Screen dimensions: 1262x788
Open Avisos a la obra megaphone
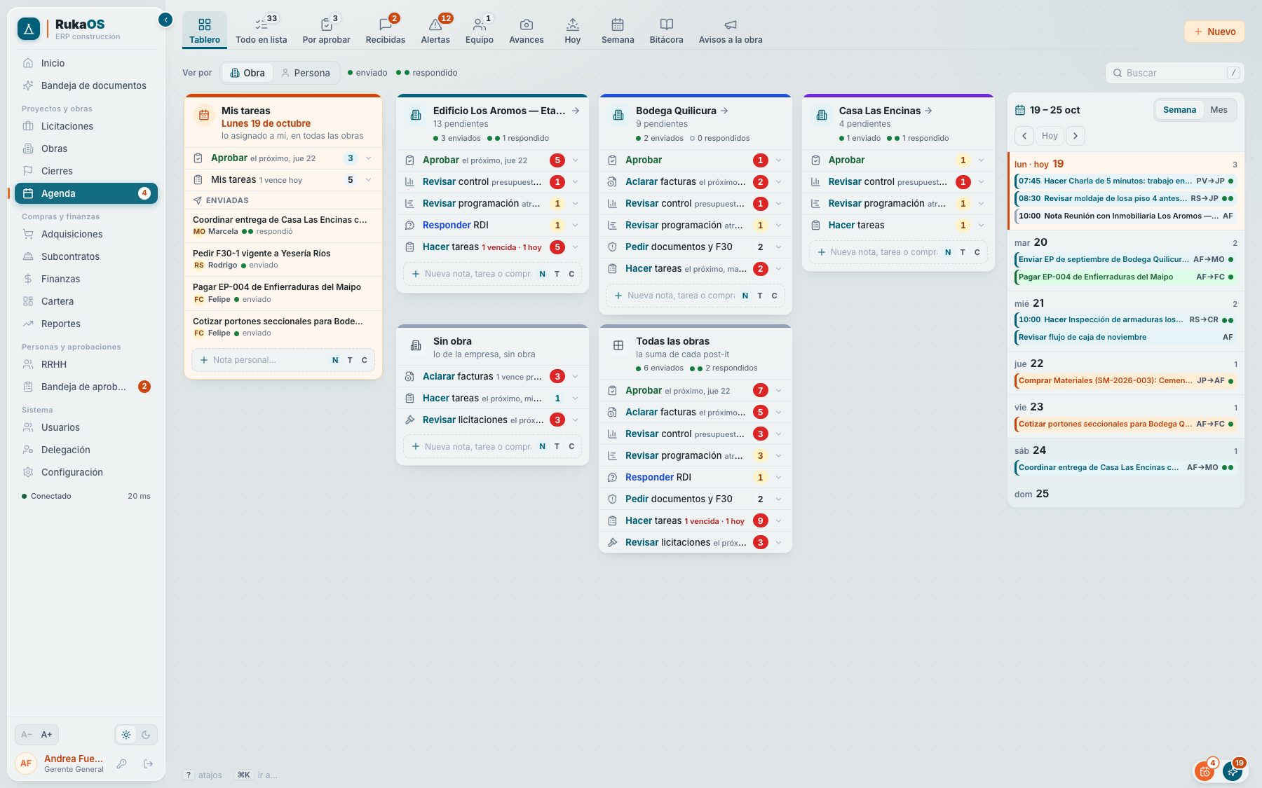(x=731, y=30)
